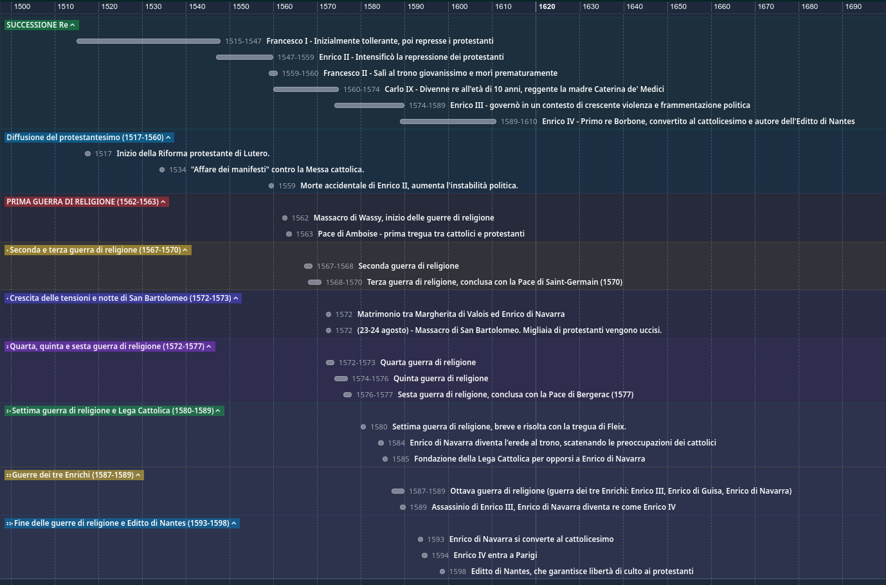Select the Enrico IV 1589-1610 reign bar
Viewport: 886px width, 585px height.
tap(448, 122)
